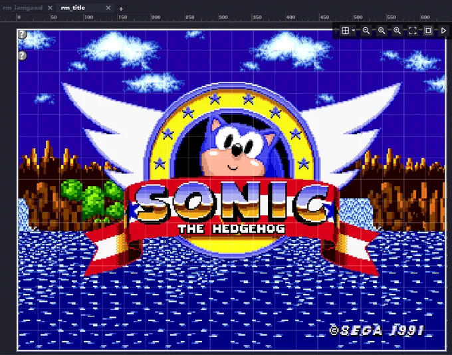Close the rm_iamgawd tab
Screen dimensions: 452x355
[x=50, y=8]
